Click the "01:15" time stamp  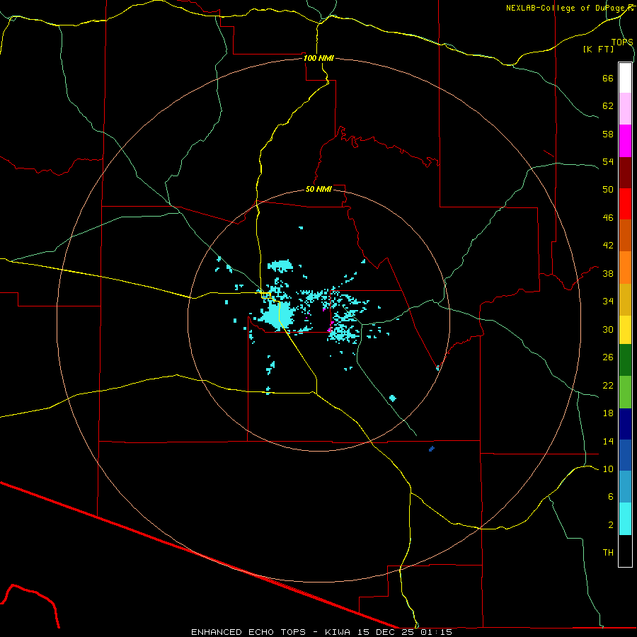tap(436, 632)
